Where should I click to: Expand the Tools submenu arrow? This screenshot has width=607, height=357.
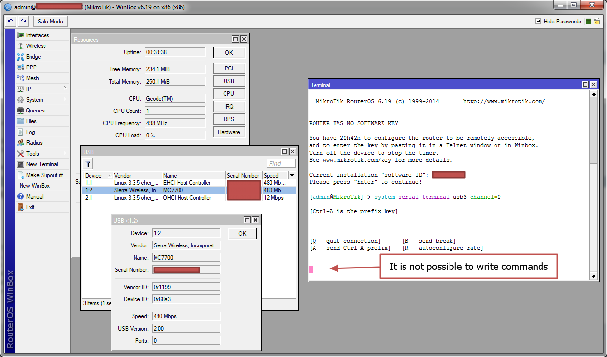[65, 153]
